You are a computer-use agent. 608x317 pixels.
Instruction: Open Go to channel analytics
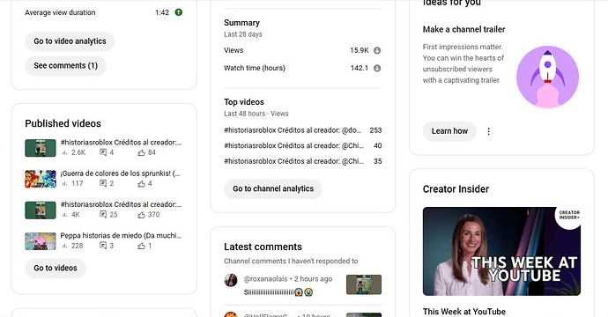pos(273,188)
